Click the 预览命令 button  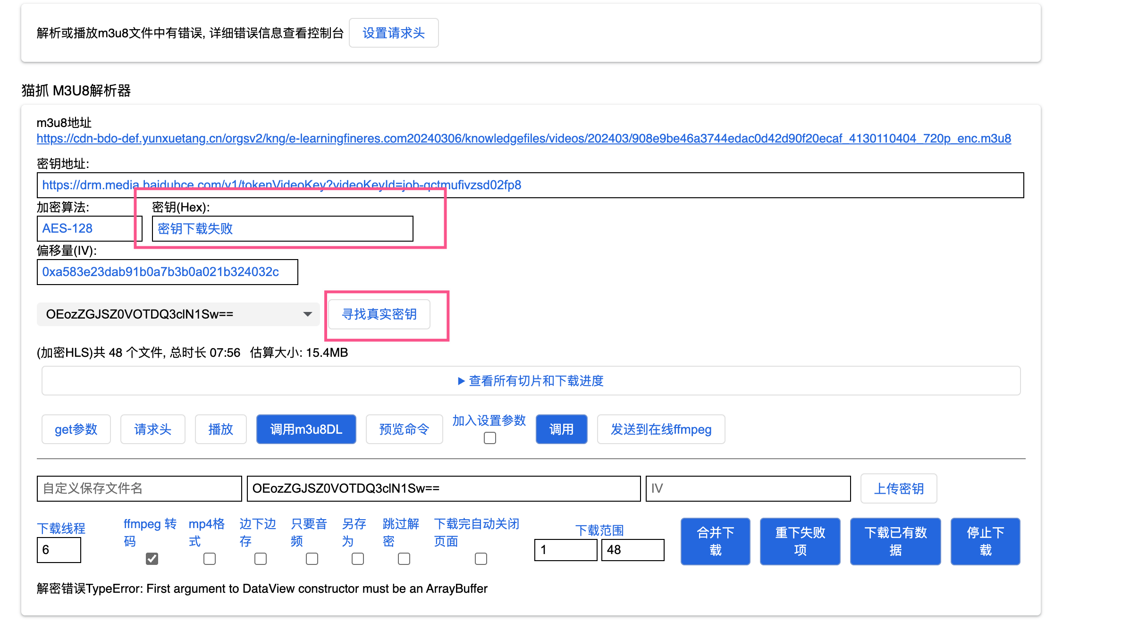tap(404, 429)
